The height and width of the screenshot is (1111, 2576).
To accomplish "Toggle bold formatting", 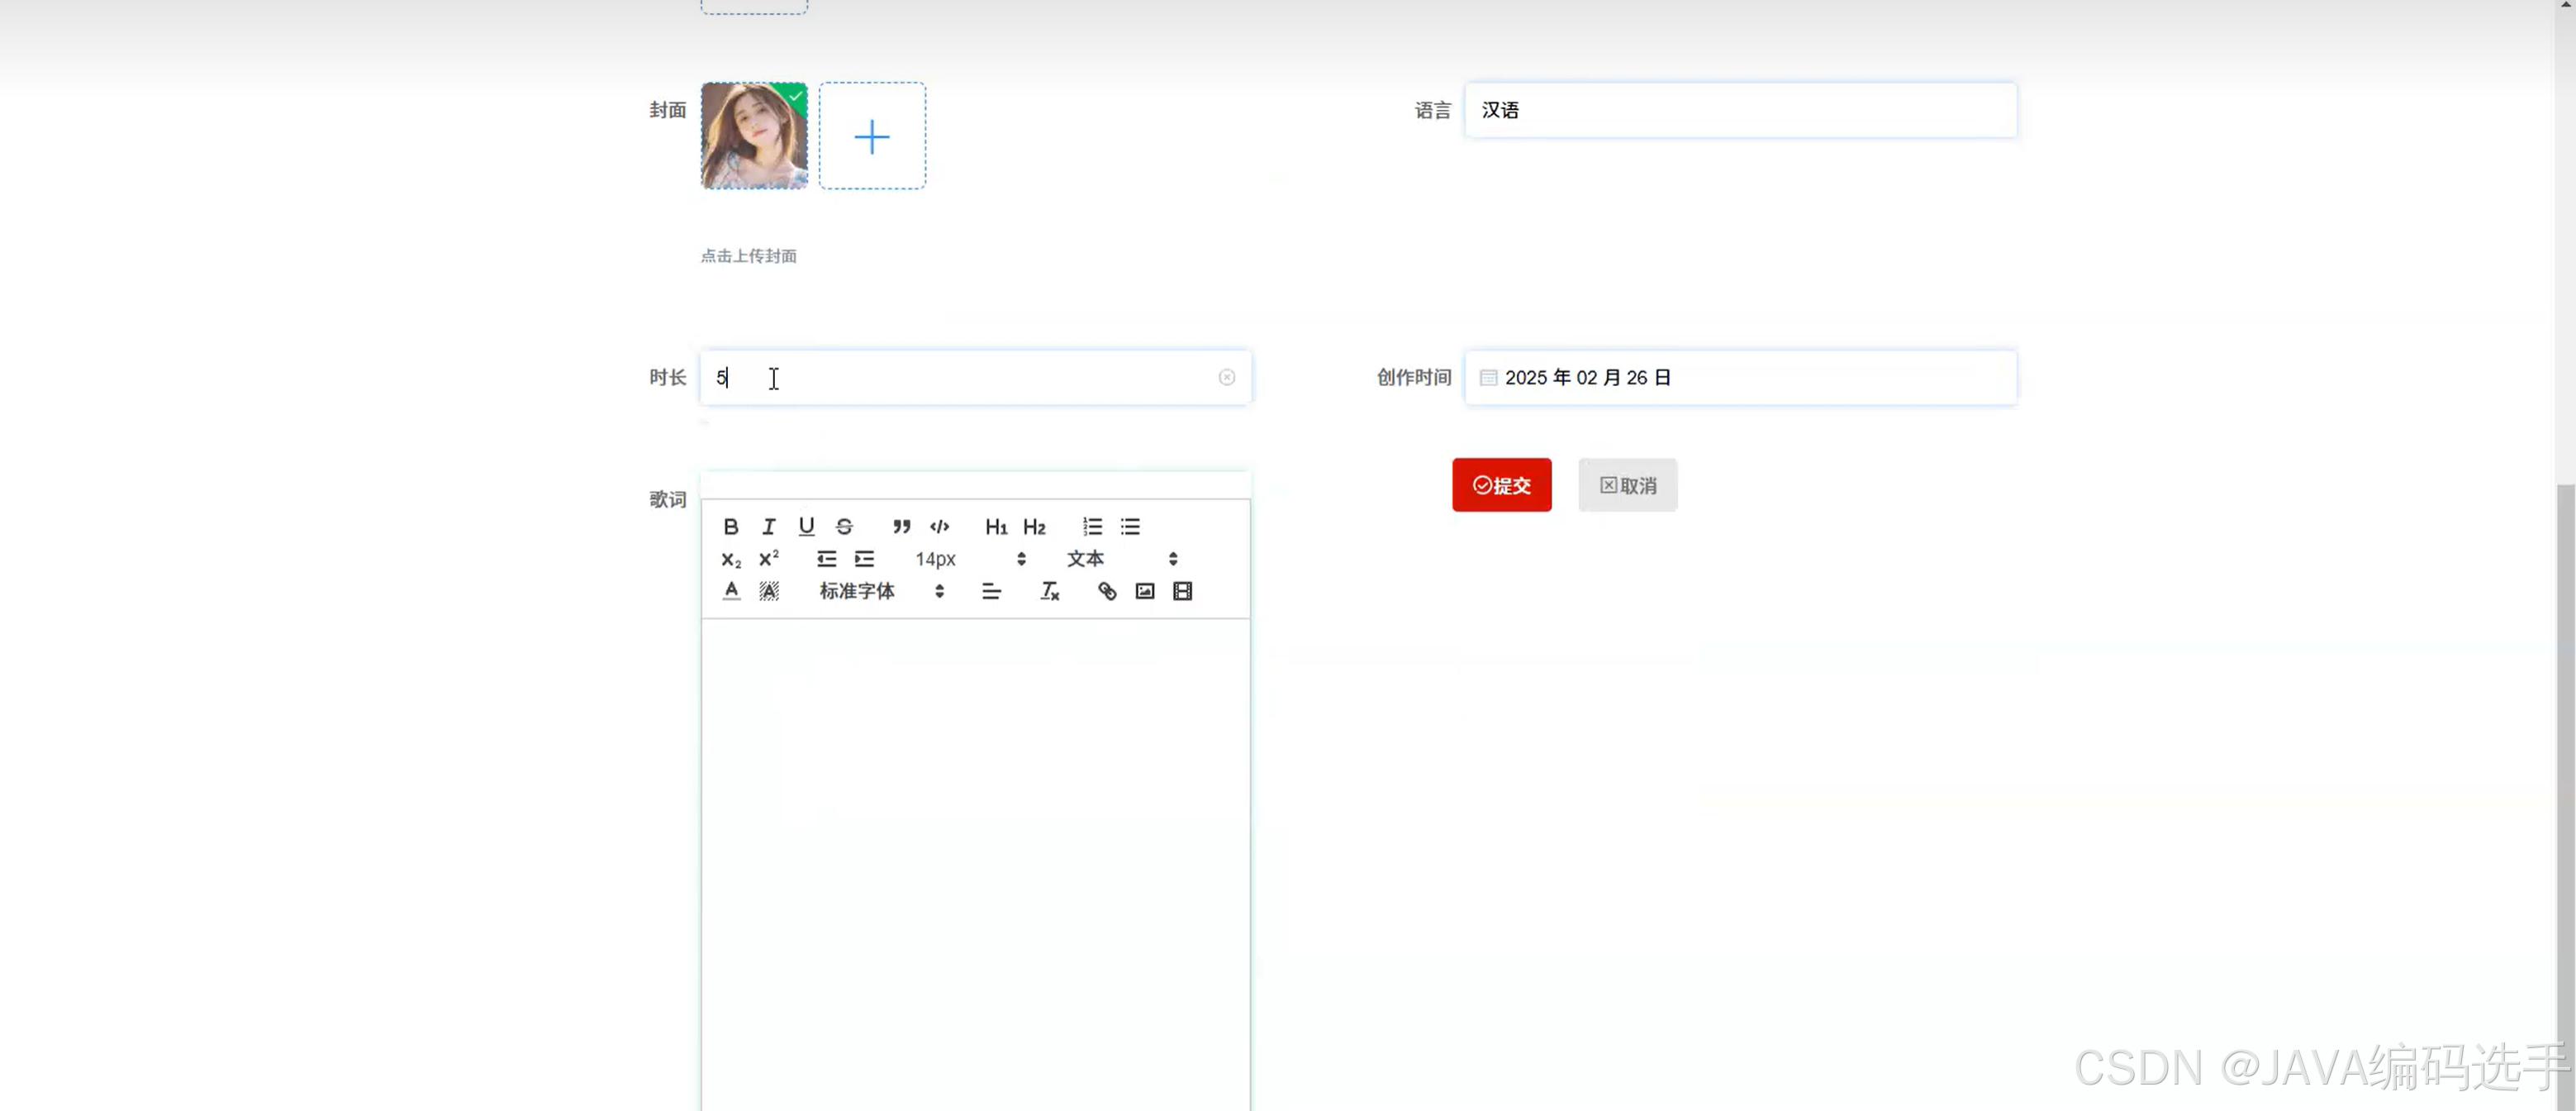I will pos(730,527).
